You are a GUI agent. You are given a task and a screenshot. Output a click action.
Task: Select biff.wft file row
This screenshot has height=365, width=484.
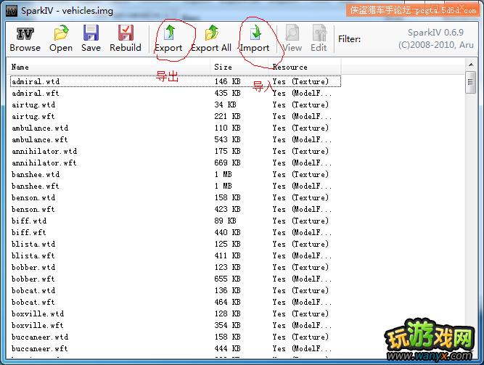[176, 232]
